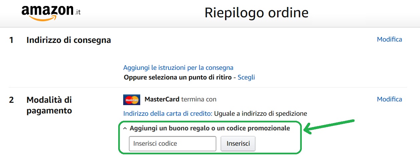The width and height of the screenshot is (420, 156).
Task: Click Modifica for Indirizzo di consegna
Action: coord(389,39)
